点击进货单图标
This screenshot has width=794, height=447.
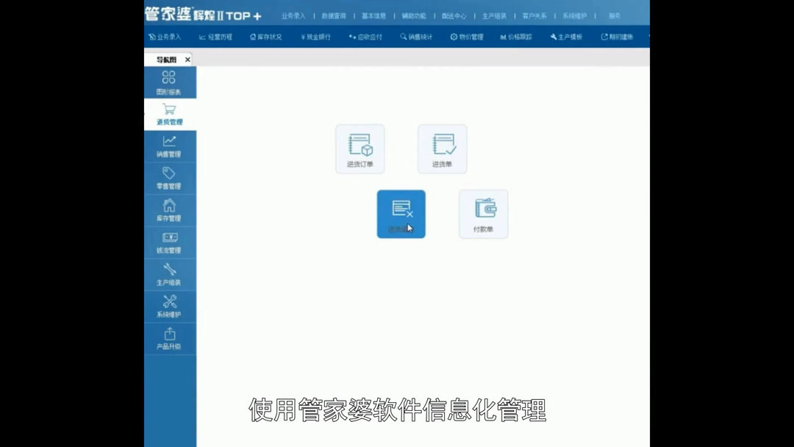tap(442, 148)
